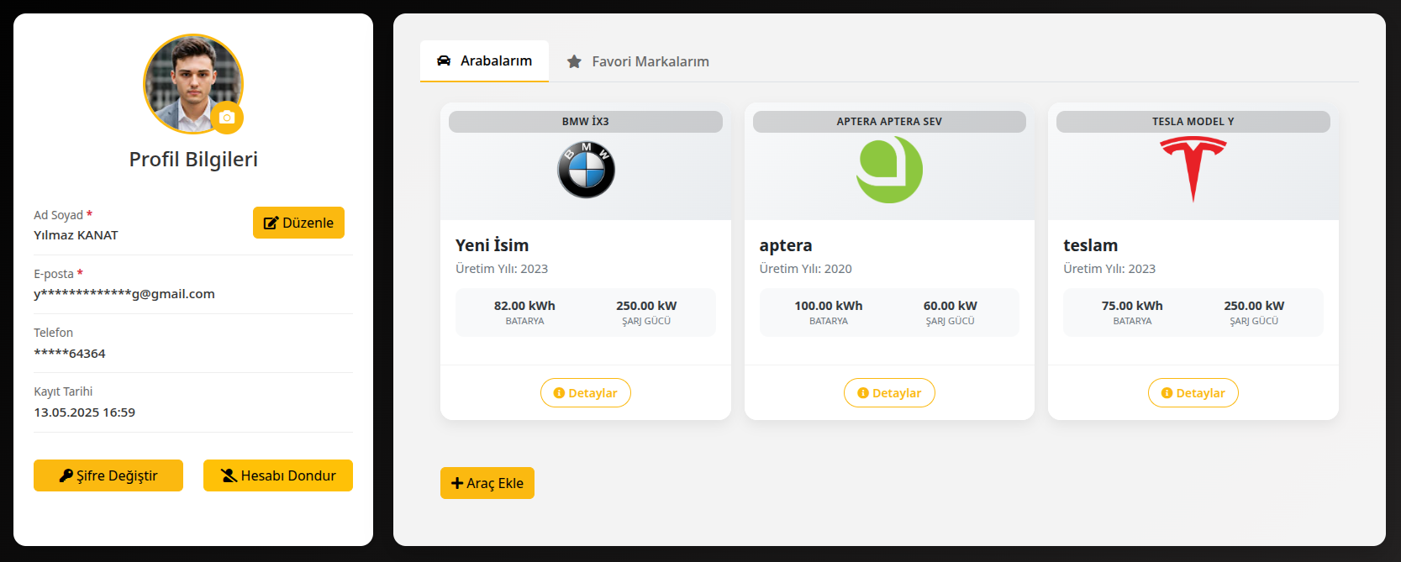Image resolution: width=1401 pixels, height=562 pixels.
Task: Click the 'Yeni İsim' car title
Action: tap(492, 245)
